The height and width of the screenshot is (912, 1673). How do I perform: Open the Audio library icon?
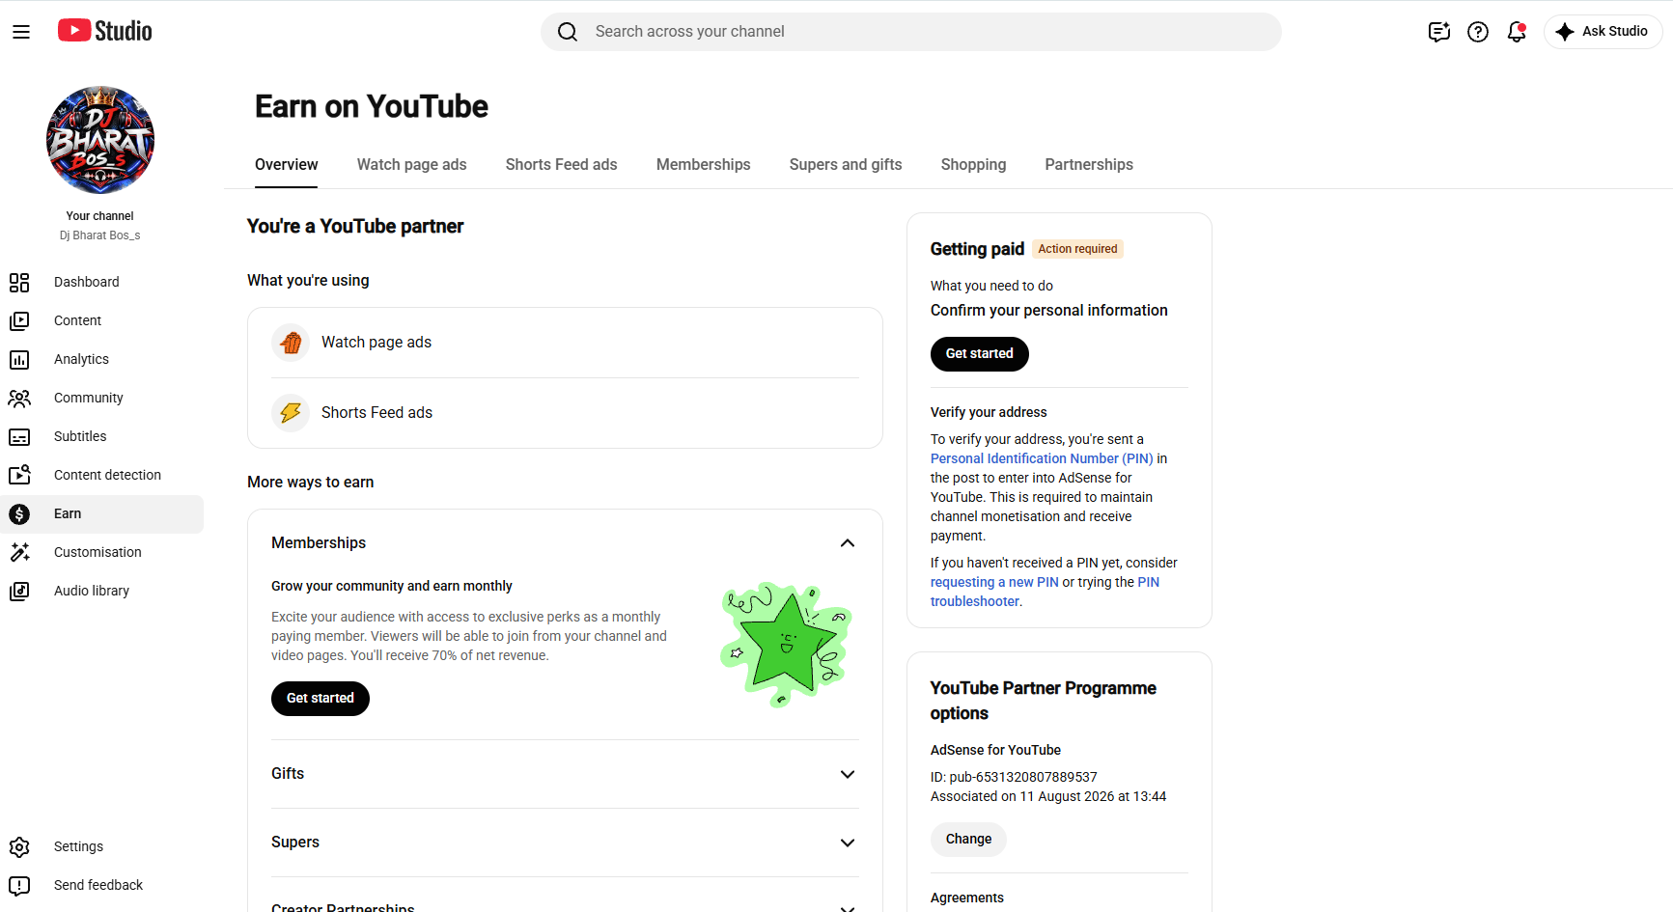click(19, 591)
